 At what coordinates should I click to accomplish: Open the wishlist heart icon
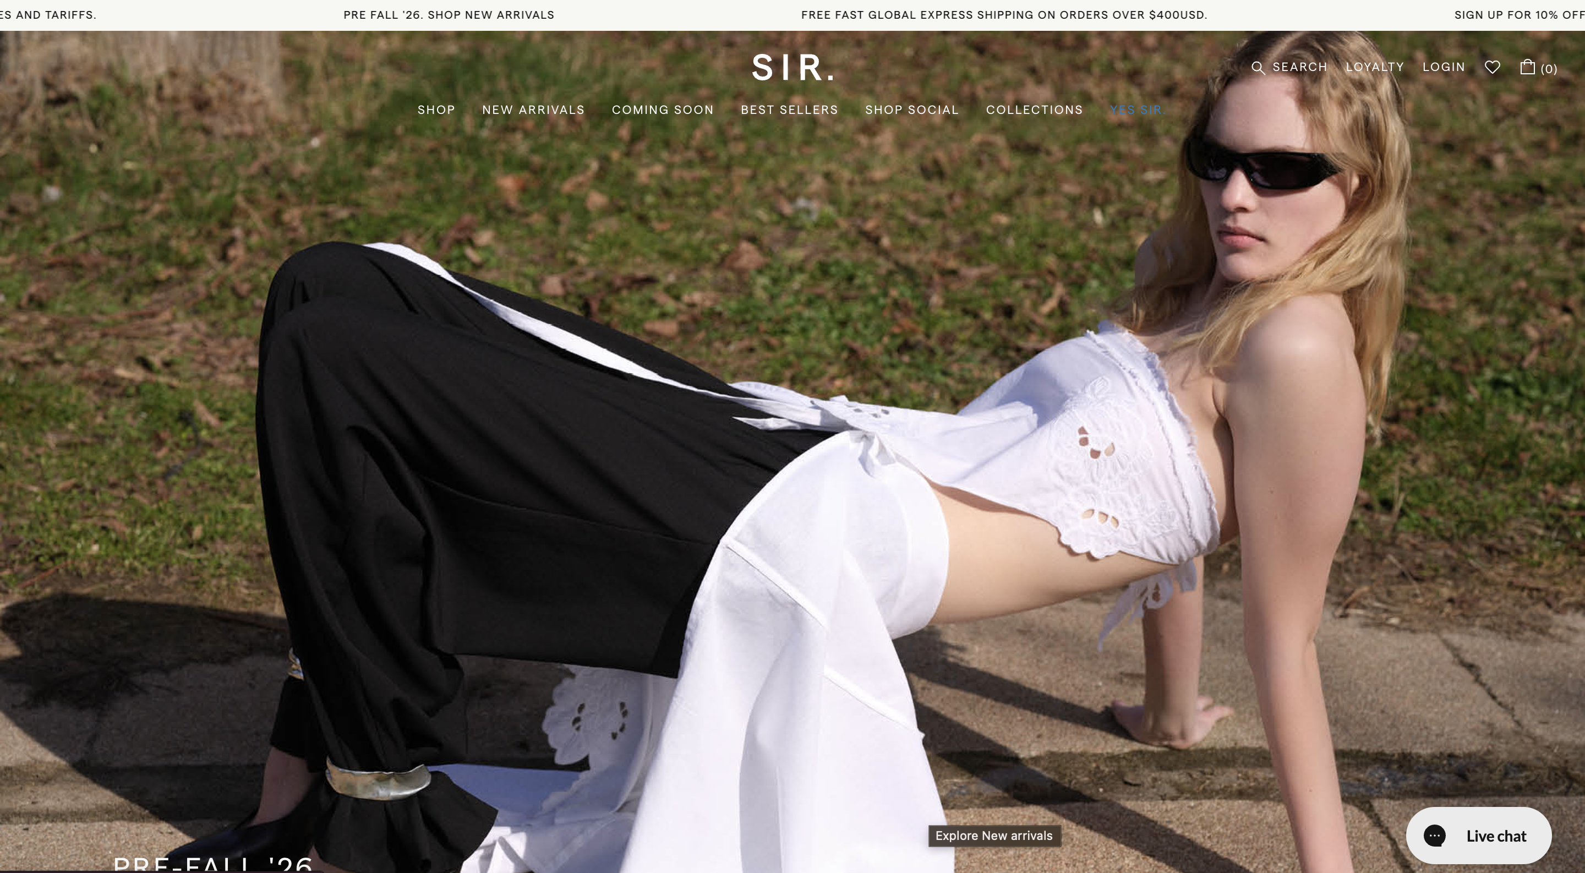coord(1492,67)
